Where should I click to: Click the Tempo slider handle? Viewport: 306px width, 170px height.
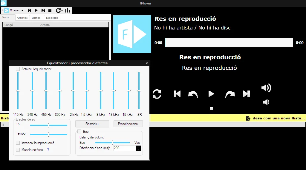coord(49,134)
